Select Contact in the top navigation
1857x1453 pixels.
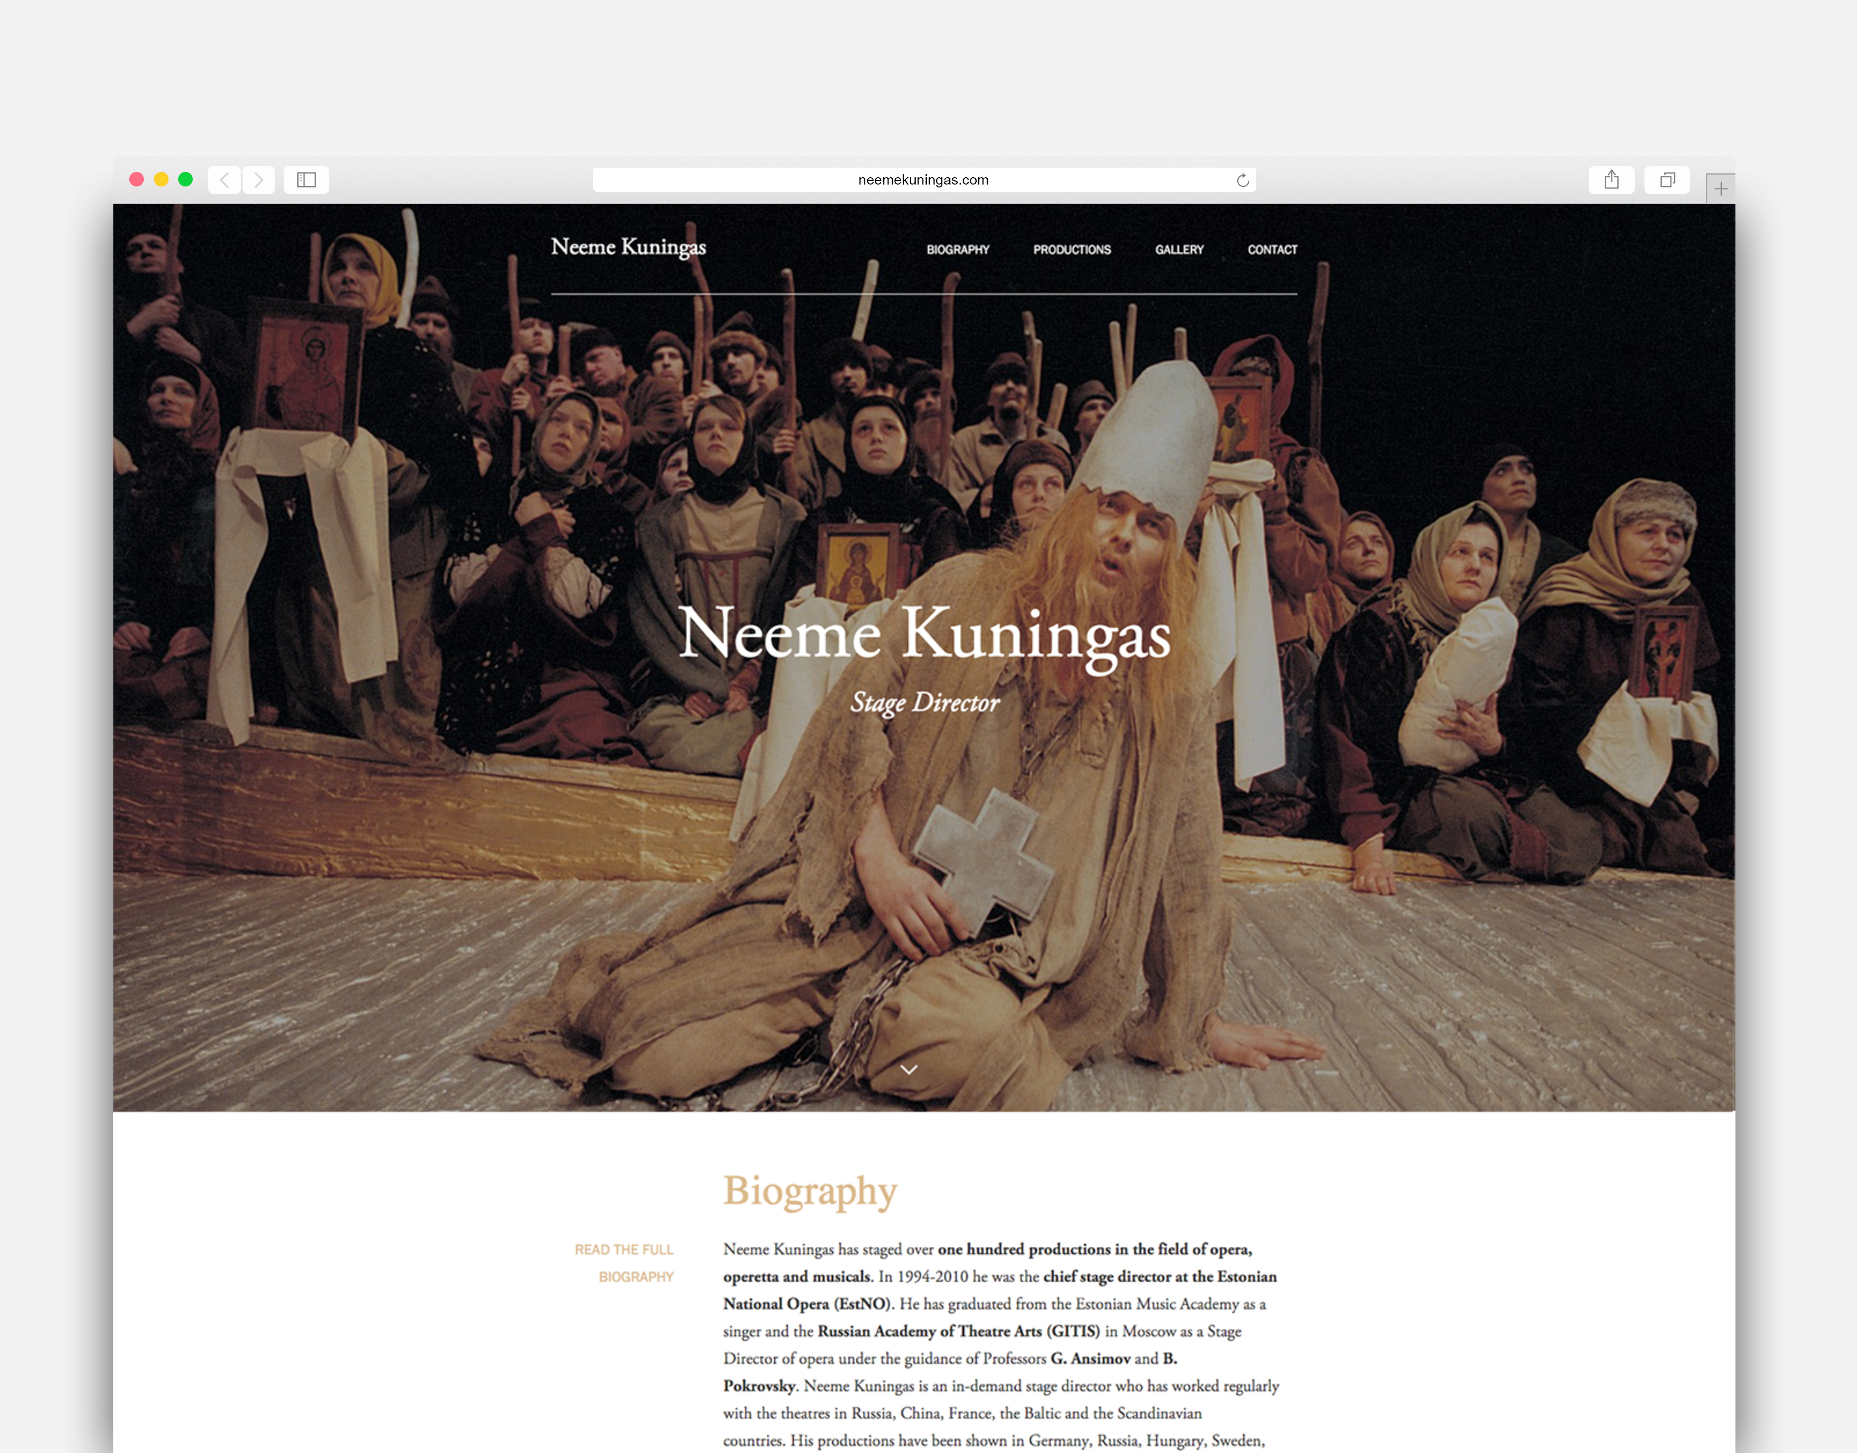[x=1272, y=249]
